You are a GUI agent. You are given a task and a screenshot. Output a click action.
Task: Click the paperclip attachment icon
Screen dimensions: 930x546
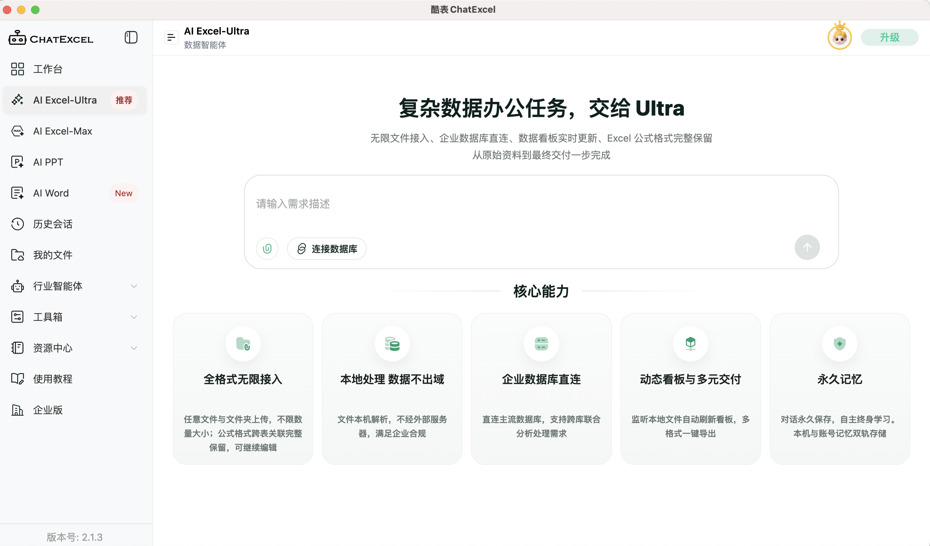coord(267,249)
